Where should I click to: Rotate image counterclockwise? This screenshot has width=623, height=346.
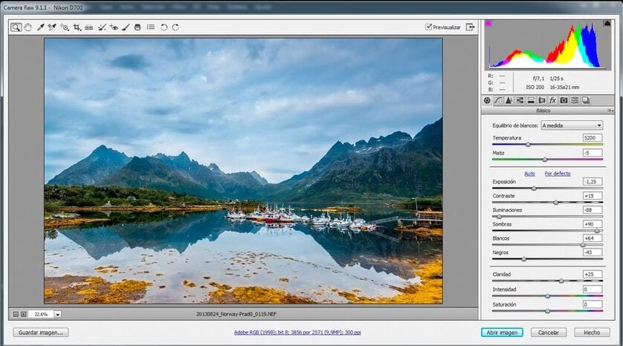point(164,27)
